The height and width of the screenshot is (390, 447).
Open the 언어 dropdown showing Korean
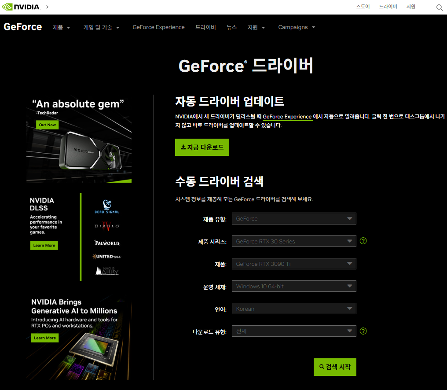coord(294,309)
